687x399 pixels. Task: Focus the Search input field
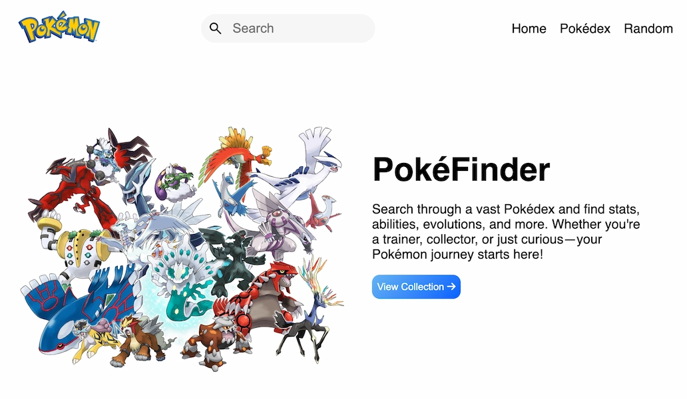pyautogui.click(x=300, y=29)
